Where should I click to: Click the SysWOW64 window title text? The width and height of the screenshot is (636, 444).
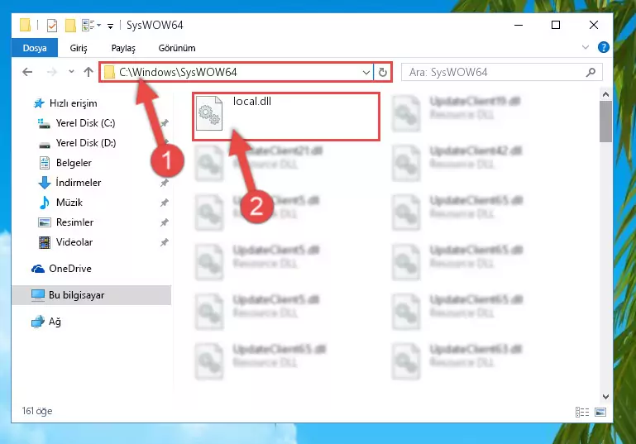click(x=155, y=25)
